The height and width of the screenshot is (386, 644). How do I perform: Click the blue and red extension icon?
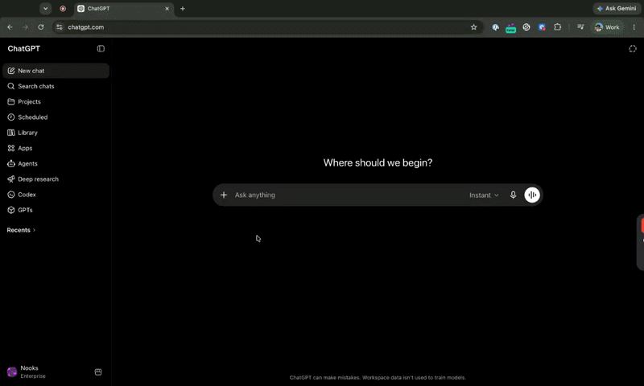542,27
